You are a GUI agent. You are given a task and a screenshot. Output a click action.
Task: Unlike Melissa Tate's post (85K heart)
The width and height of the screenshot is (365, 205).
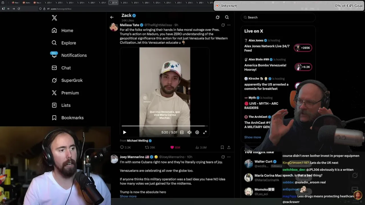click(x=175, y=147)
